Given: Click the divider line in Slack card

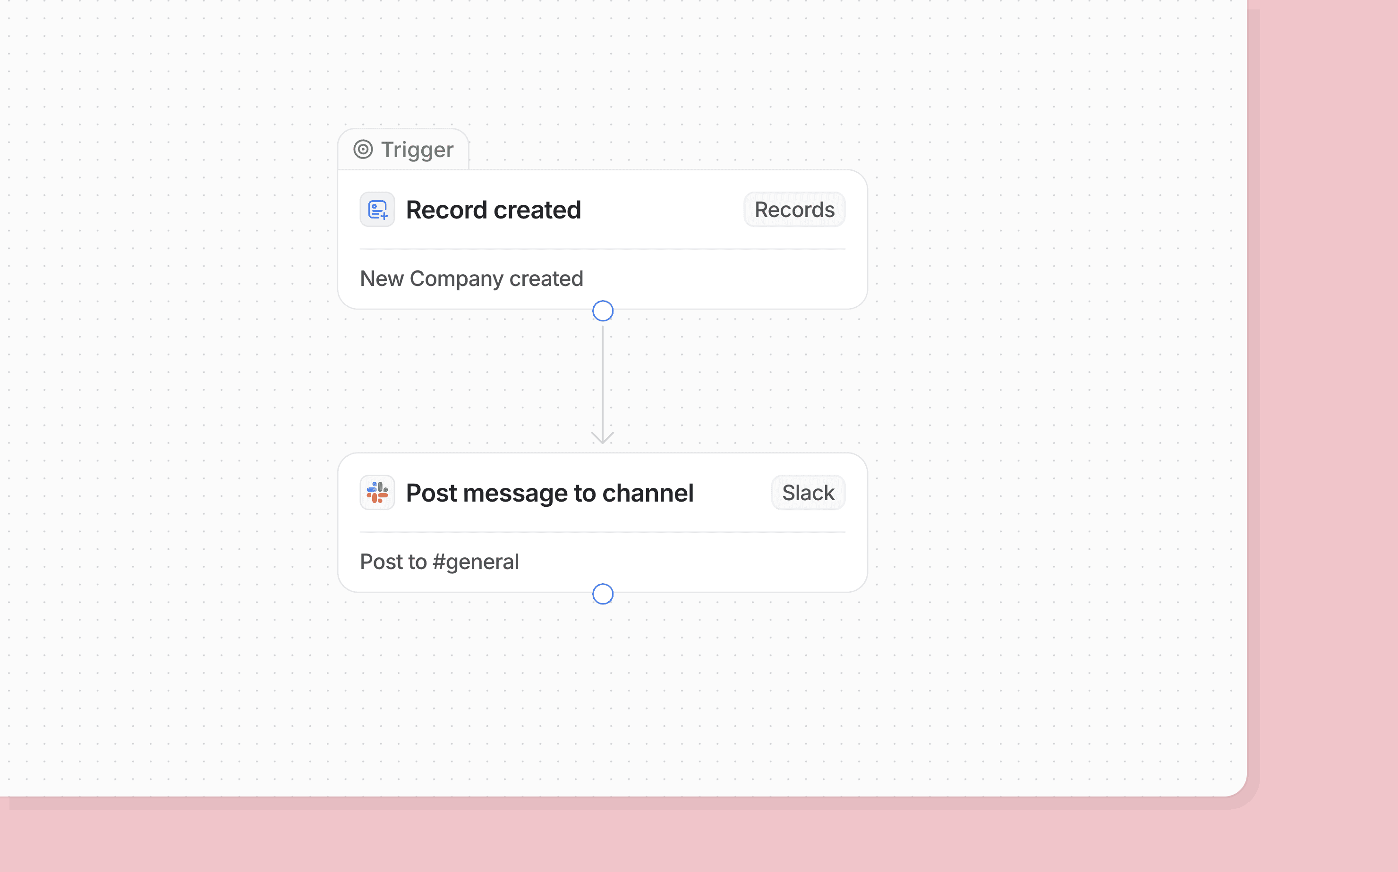Looking at the screenshot, I should pyautogui.click(x=603, y=532).
